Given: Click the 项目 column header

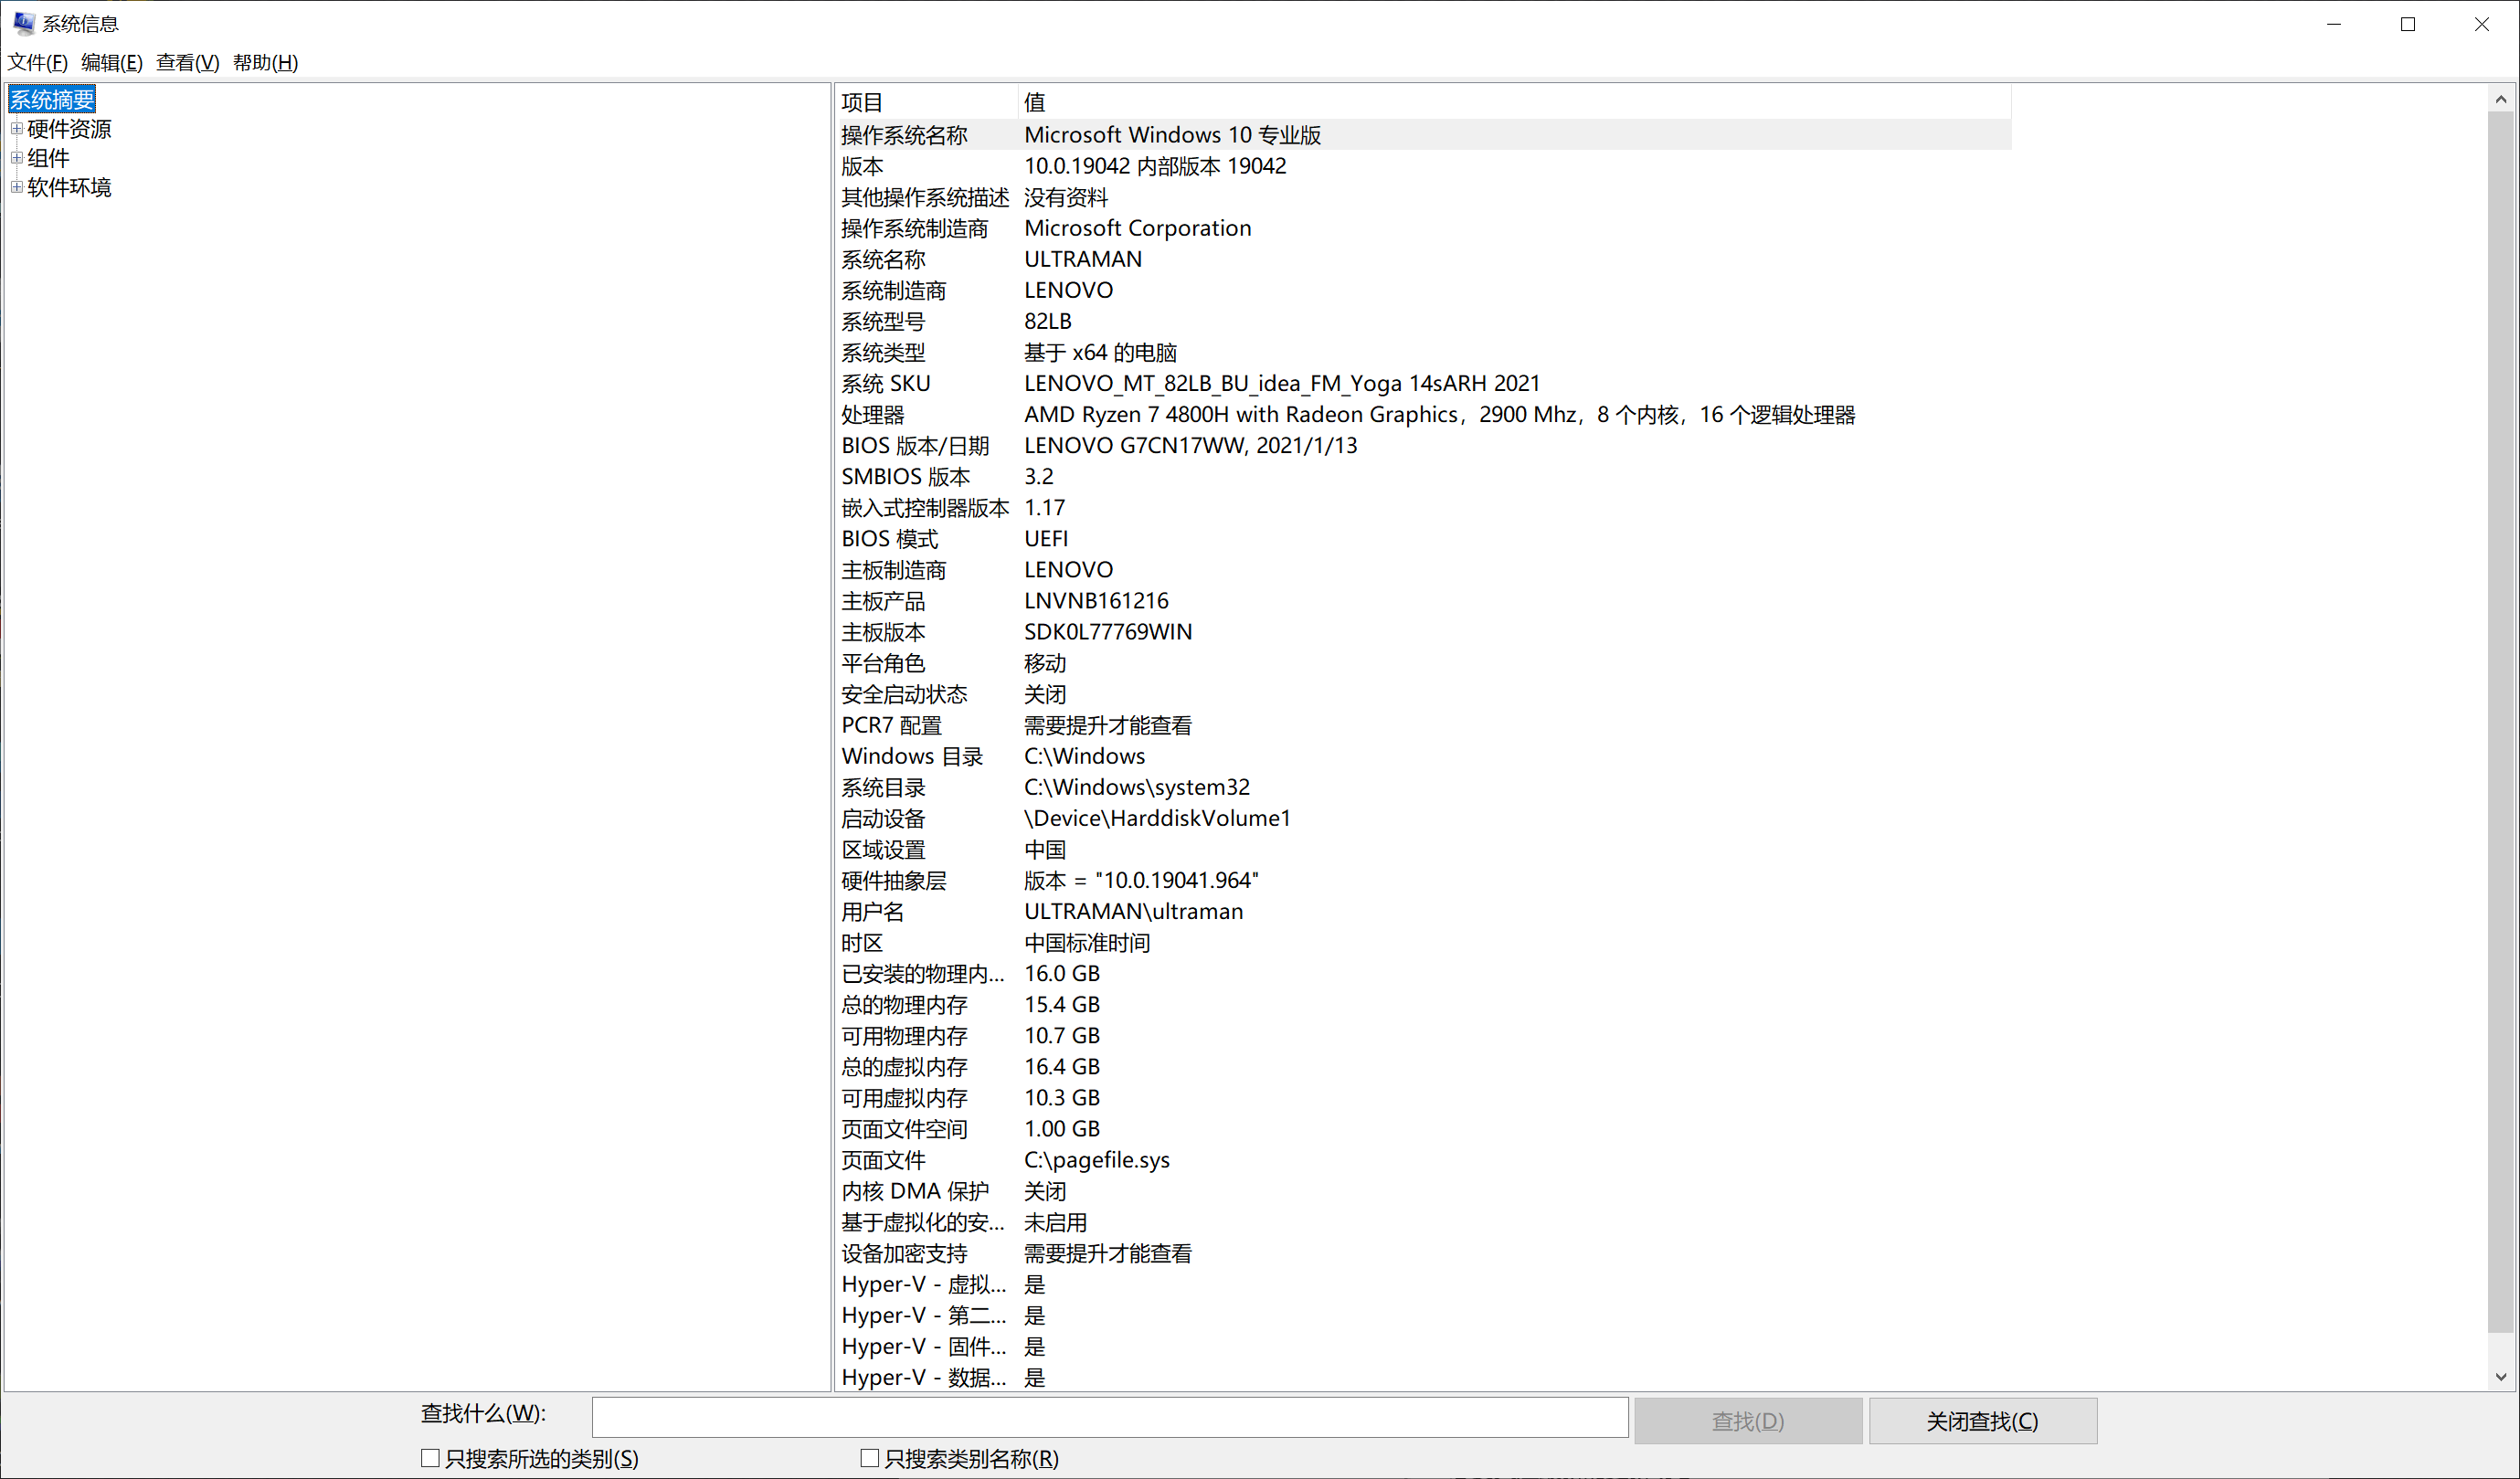Looking at the screenshot, I should coord(926,102).
